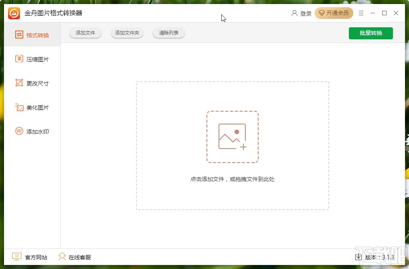Screen dimensions: 409x269
Task: Open 开通会员 membership upgrade
Action: [x=334, y=13]
